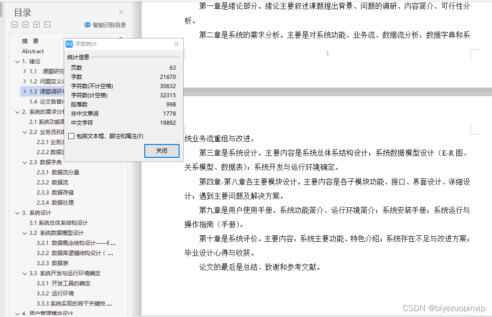Click the expand-down icon in 目录 toolbar
492x317 pixels.
tap(15, 24)
